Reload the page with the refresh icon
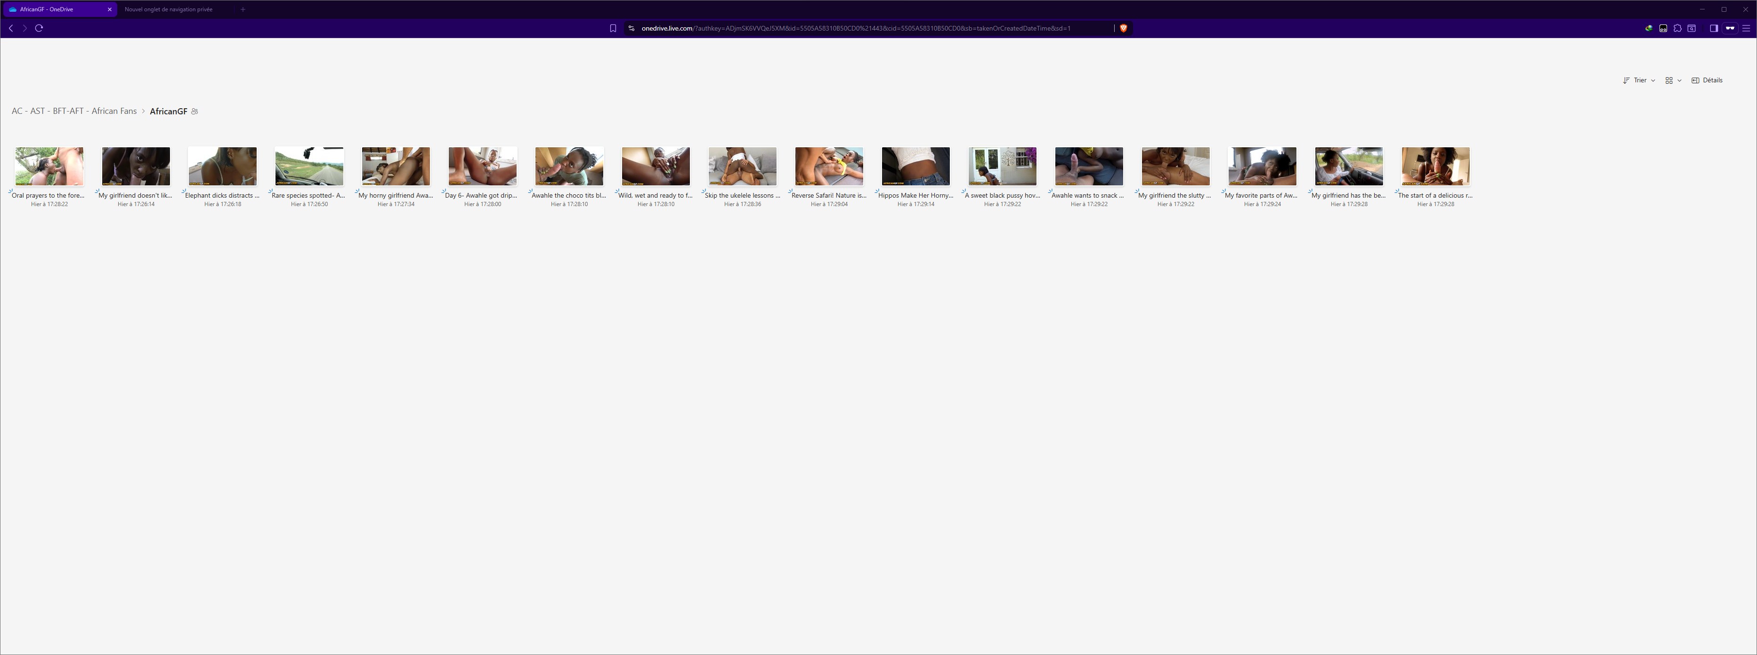Image resolution: width=1757 pixels, height=655 pixels. pyautogui.click(x=39, y=28)
